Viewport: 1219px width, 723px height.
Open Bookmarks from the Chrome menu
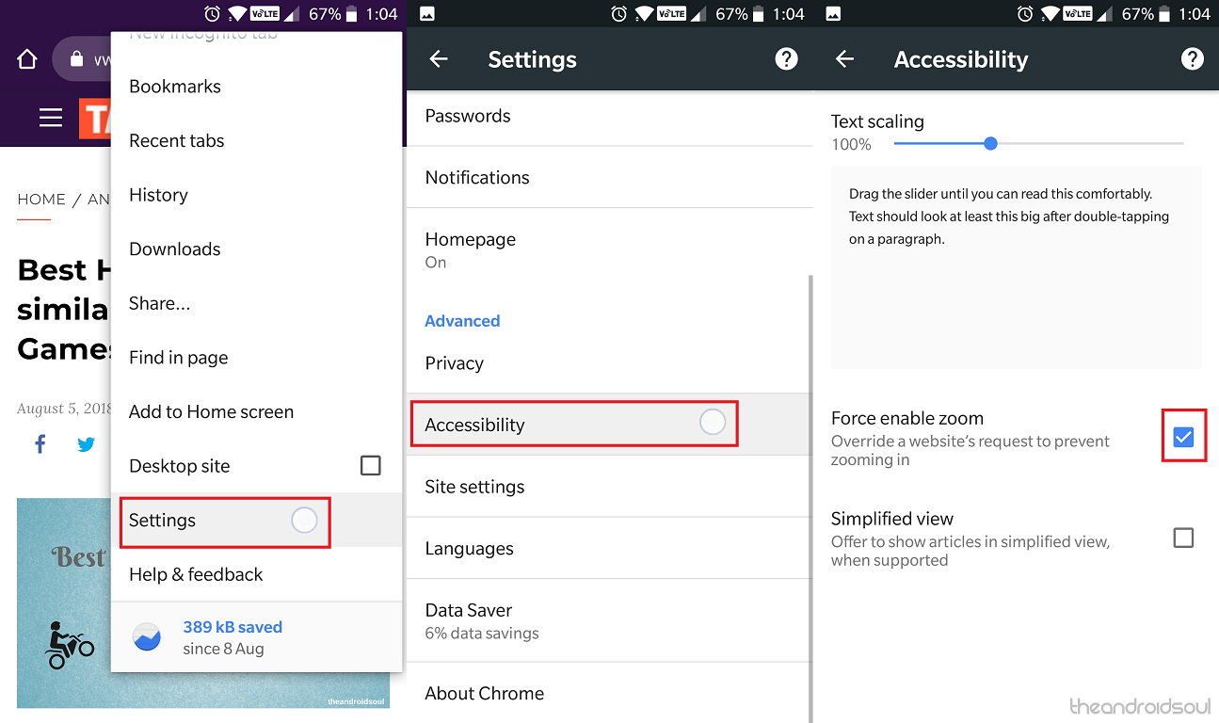pos(175,87)
